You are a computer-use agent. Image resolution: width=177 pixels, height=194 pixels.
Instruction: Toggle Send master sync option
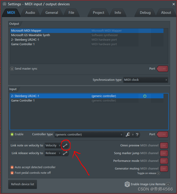[x=12, y=69]
